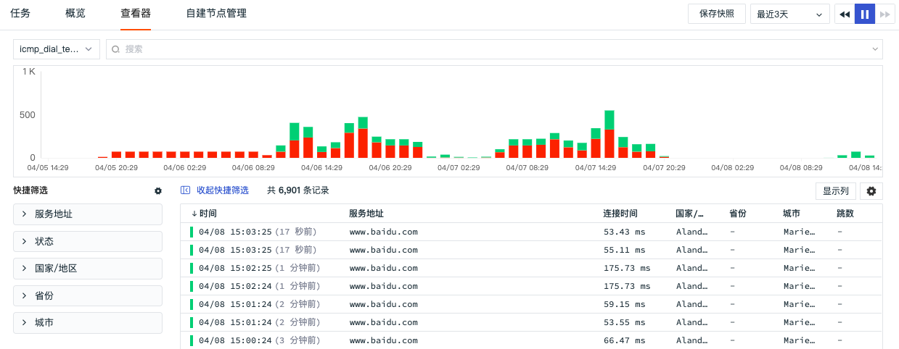
Task: Open the 最近3天 time range dropdown
Action: 790,14
